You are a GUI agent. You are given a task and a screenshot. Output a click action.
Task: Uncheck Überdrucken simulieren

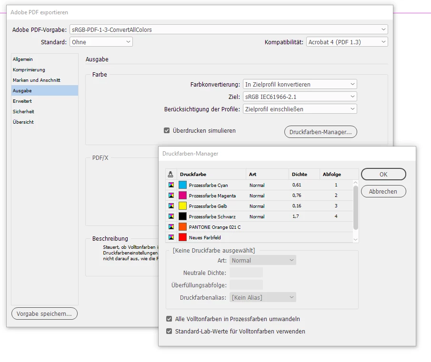click(x=167, y=130)
